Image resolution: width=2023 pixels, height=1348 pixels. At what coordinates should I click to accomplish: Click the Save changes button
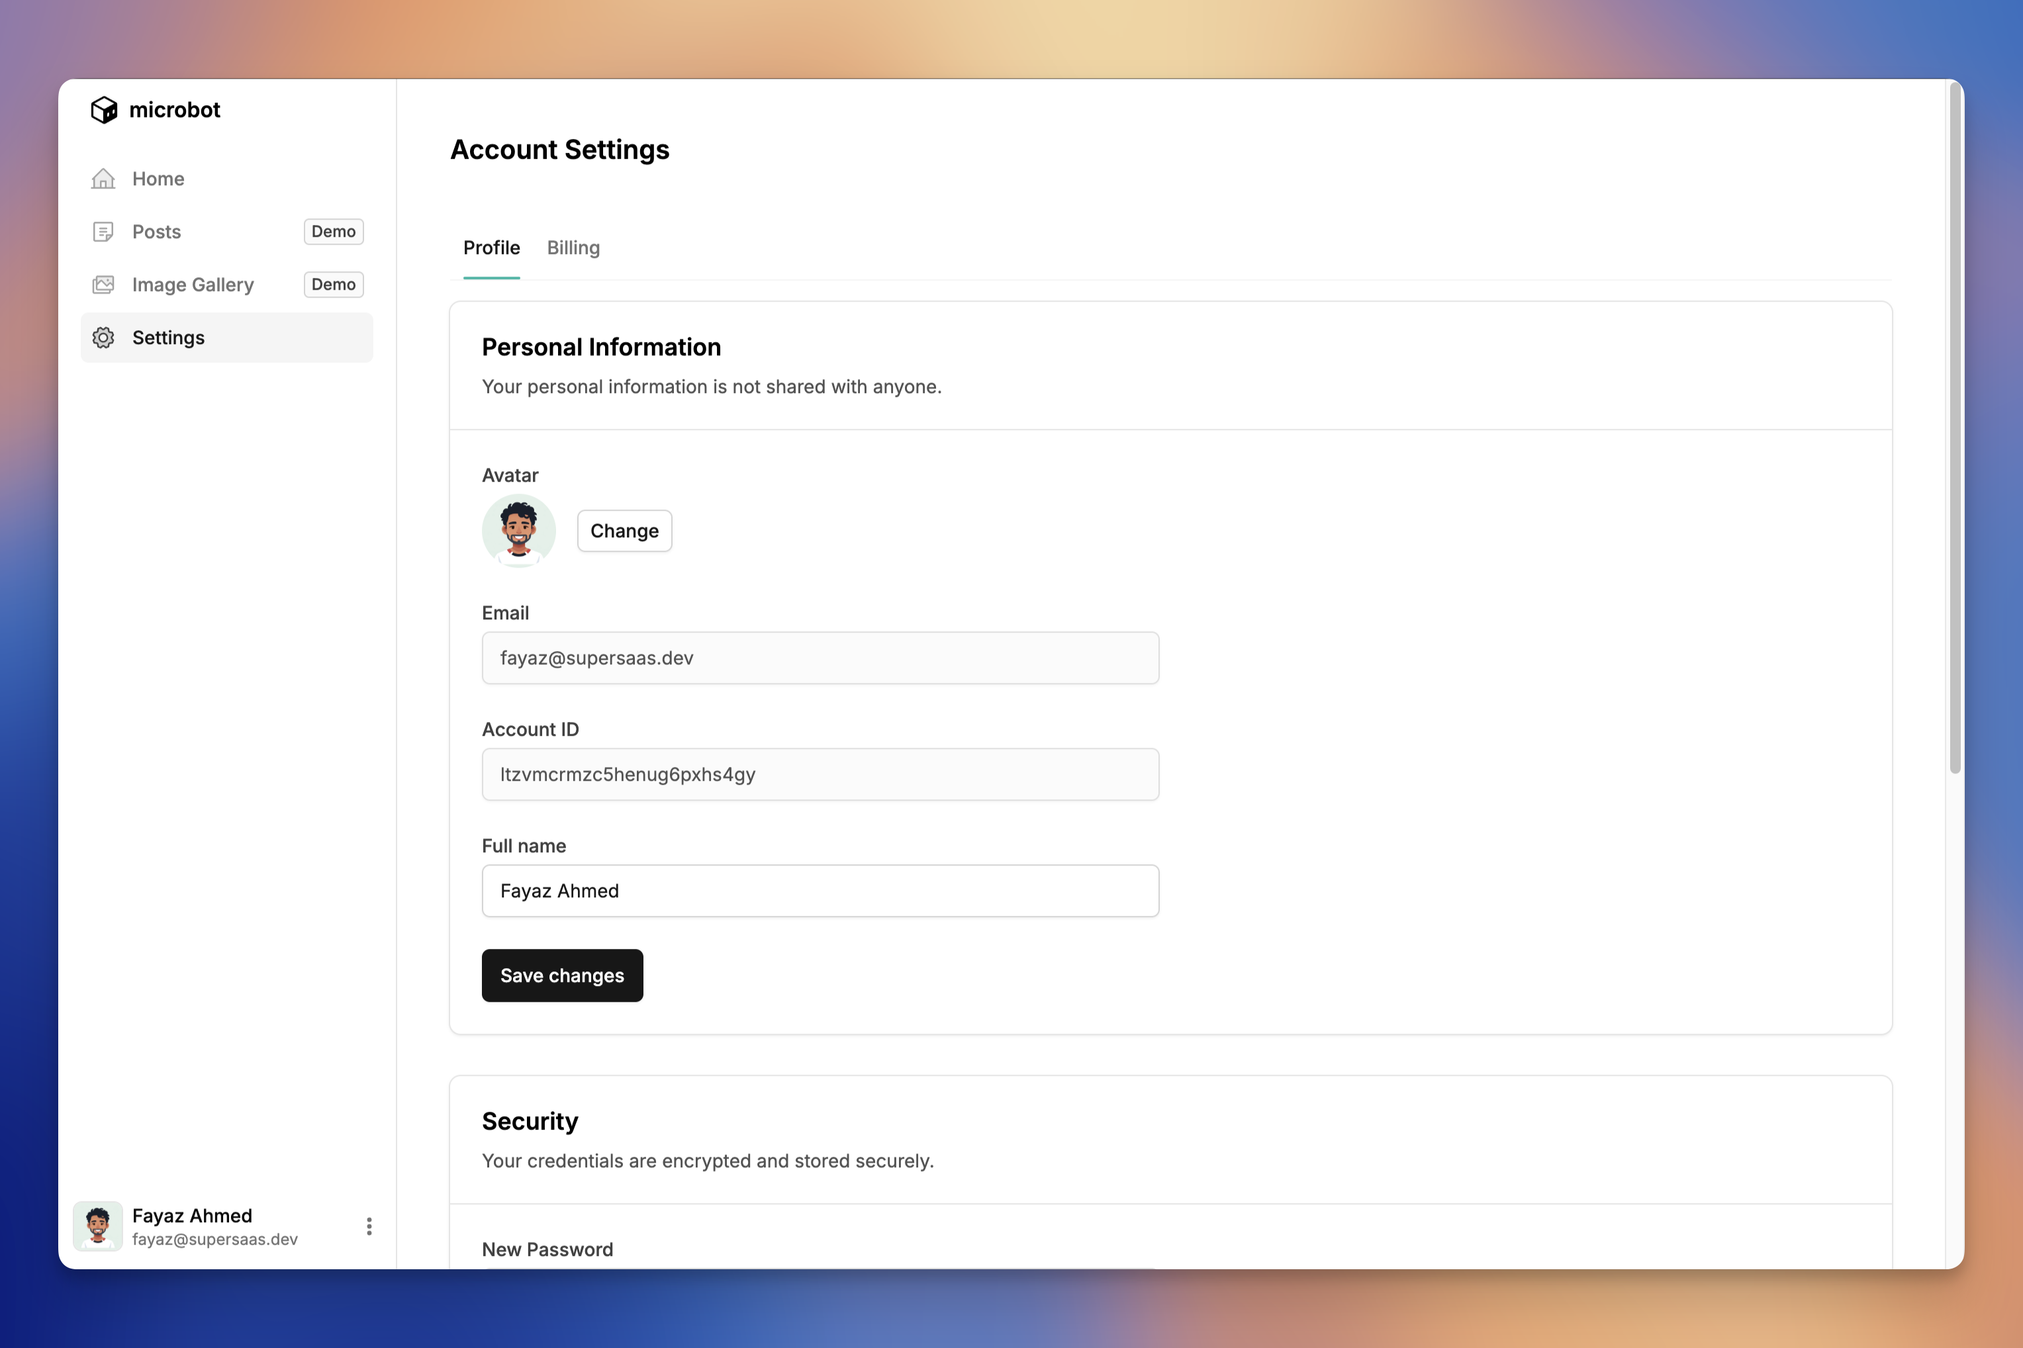click(561, 975)
